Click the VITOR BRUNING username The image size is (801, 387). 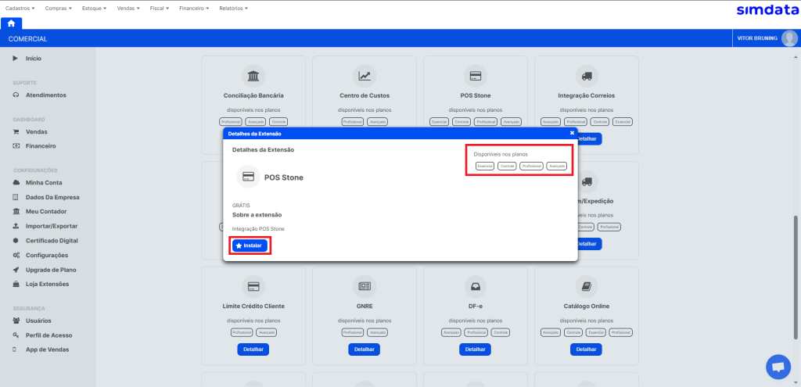[757, 38]
